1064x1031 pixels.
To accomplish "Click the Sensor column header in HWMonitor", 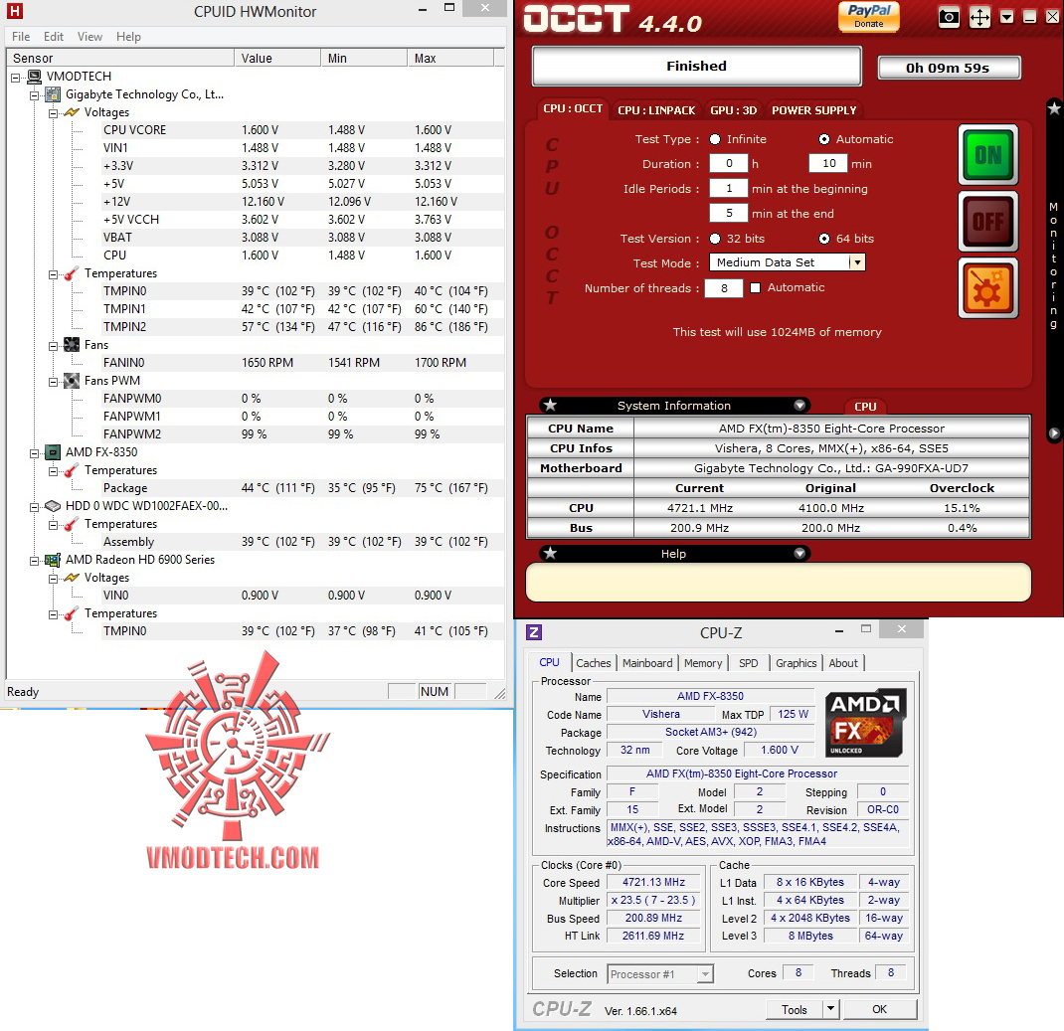I will tap(120, 59).
